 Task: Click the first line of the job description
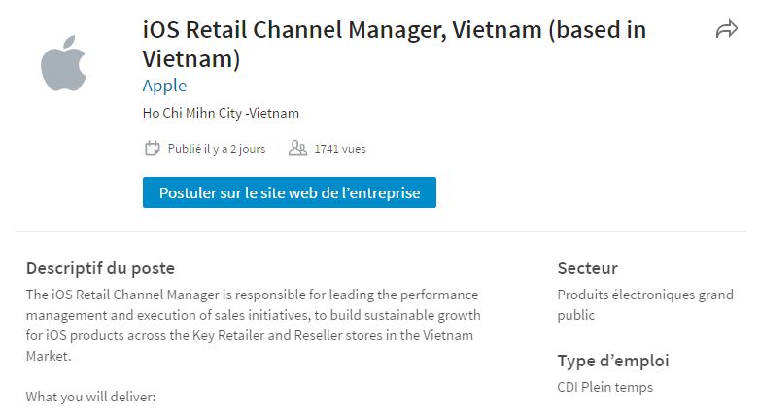(x=252, y=294)
